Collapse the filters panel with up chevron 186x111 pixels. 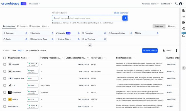90,45
